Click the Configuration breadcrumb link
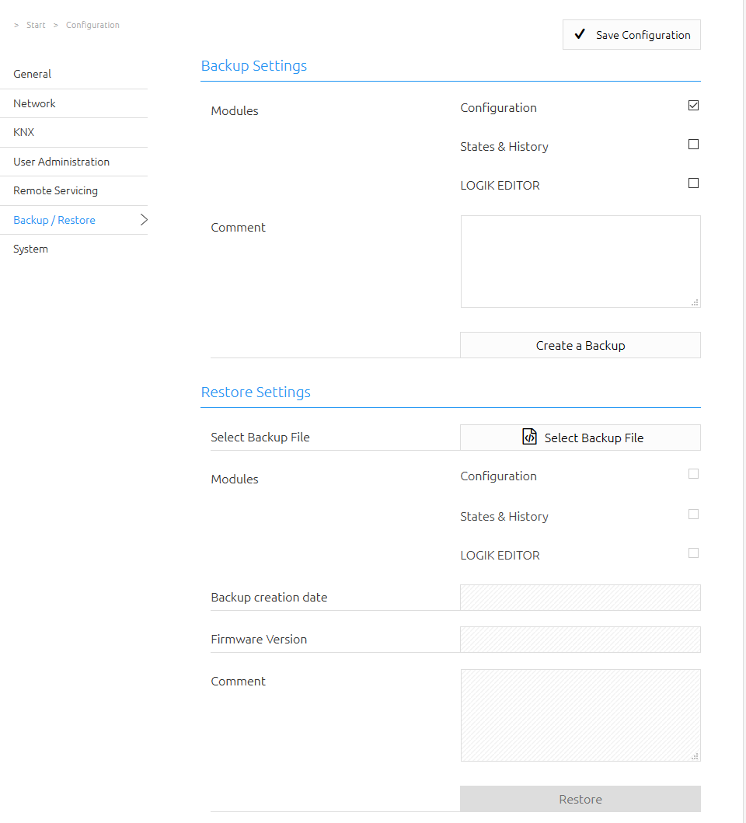746x823 pixels. (92, 25)
